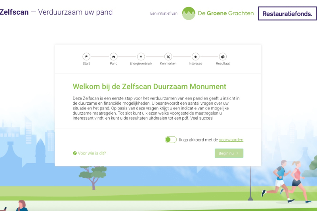Click the 'Zelfscan' header title

point(14,12)
